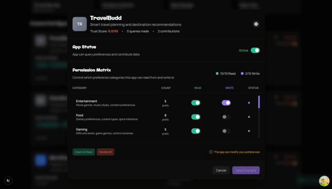Open the Next.js N badge icon
The image size is (332, 189).
coord(8,181)
